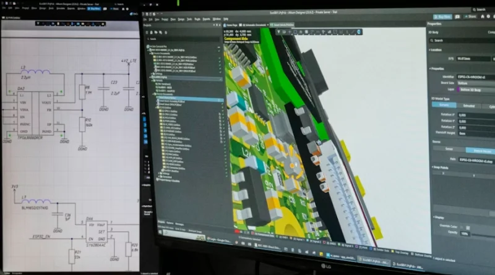Image resolution: width=495 pixels, height=275 pixels.
Task: Click the Share button in PCB window
Action: [471, 17]
